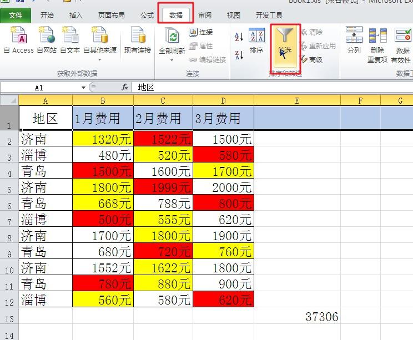Image resolution: width=413 pixels, height=340 pixels.
Task: Click the Reapply (重新应用) button
Action: click(319, 46)
